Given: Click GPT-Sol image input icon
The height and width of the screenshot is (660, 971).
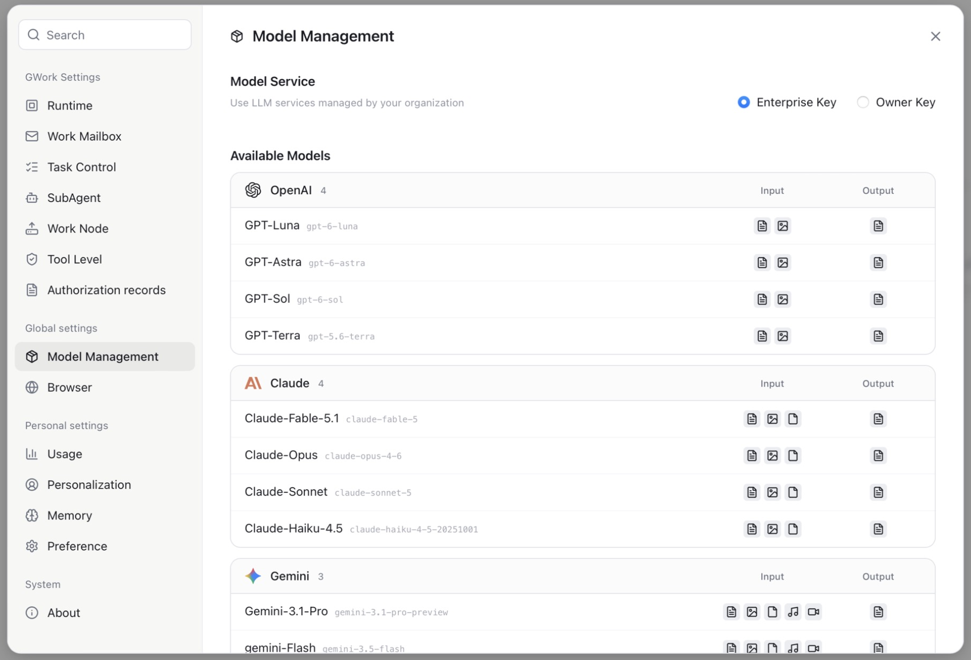Looking at the screenshot, I should [x=783, y=299].
